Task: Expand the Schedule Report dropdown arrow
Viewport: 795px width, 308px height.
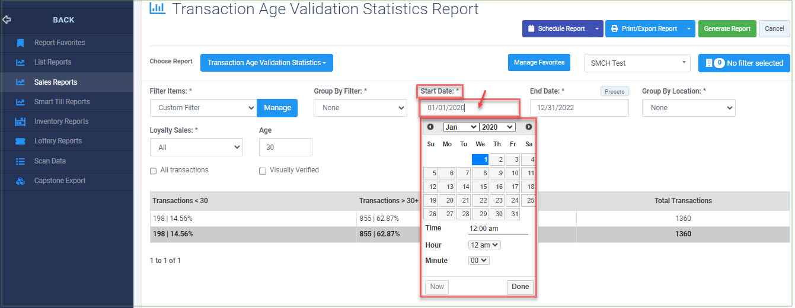Action: pos(596,28)
